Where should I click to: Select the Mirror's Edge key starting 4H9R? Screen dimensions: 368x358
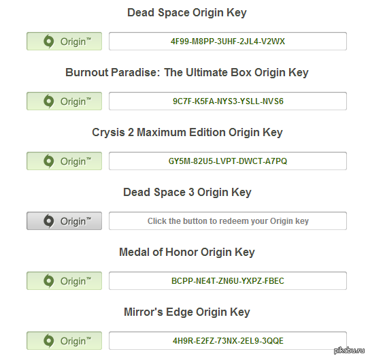pyautogui.click(x=228, y=340)
